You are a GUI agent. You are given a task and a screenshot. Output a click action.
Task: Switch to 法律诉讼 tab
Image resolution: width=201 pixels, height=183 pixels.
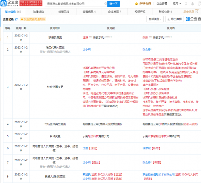coord(39,12)
